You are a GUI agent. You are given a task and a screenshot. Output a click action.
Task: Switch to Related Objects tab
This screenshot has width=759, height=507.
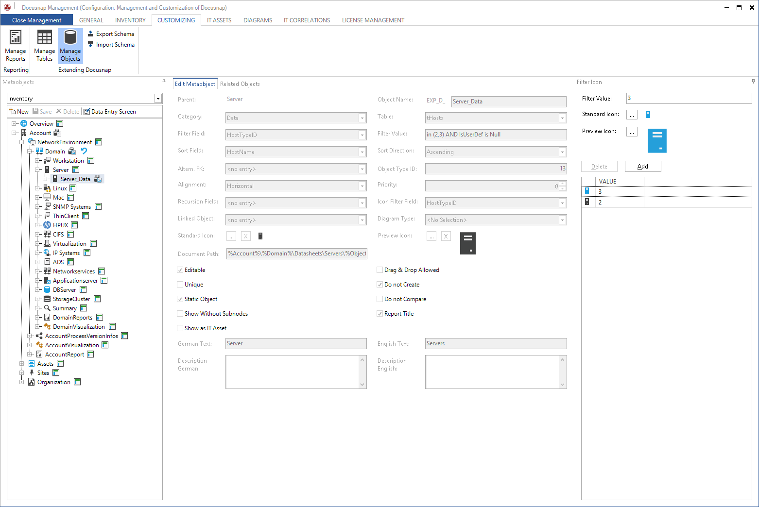[240, 84]
